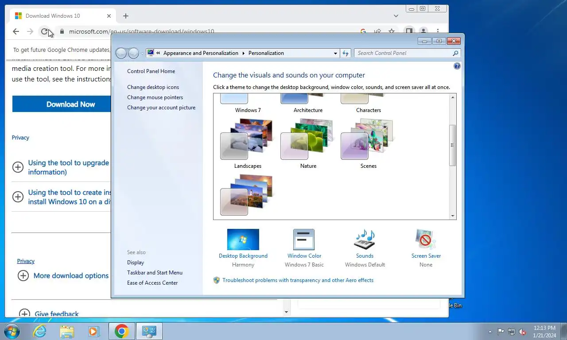Open the Display link
567x340 pixels.
(136, 263)
